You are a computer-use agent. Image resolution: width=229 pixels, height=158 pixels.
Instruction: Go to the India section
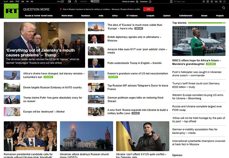coord(101,16)
